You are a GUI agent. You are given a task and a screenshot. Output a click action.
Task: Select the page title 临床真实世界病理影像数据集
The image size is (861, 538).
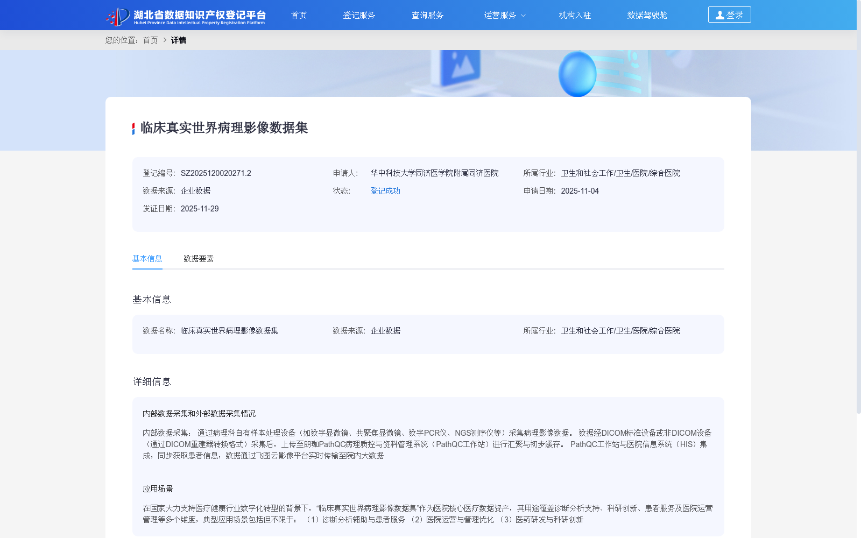(x=224, y=128)
